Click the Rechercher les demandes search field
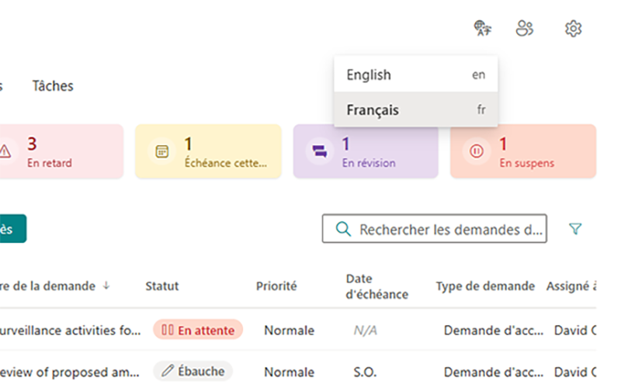This screenshot has height=388, width=621. (x=435, y=228)
